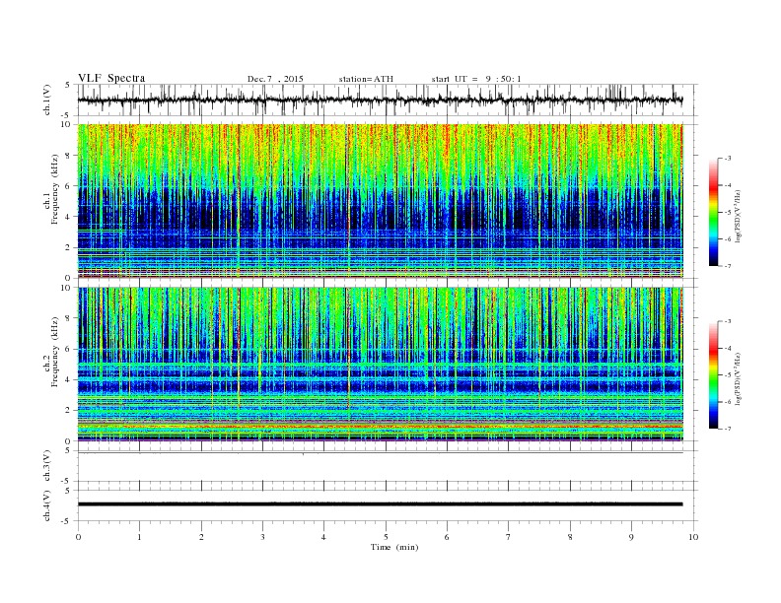Image resolution: width=781 pixels, height=603 pixels.
Task: Click the "ch.3(V)" axis label
Action: coord(47,466)
